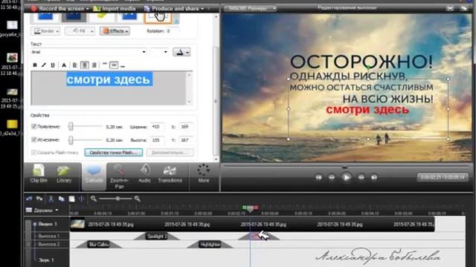The height and width of the screenshot is (267, 476).
Task: Open the Record the screen dropdown arrow
Action: 88,9
